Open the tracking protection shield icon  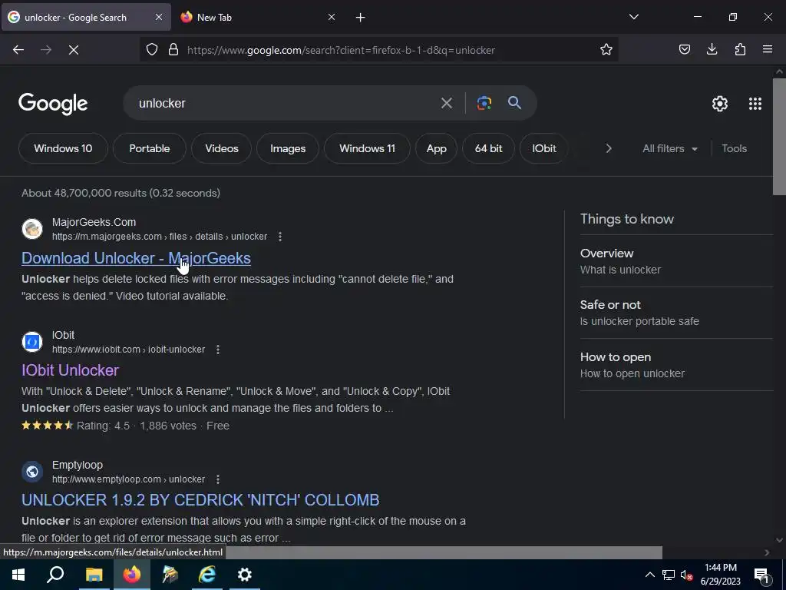point(152,49)
